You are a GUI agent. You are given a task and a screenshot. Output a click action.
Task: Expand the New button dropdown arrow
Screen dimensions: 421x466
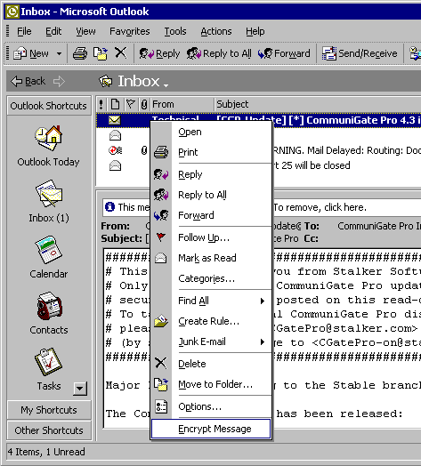59,53
